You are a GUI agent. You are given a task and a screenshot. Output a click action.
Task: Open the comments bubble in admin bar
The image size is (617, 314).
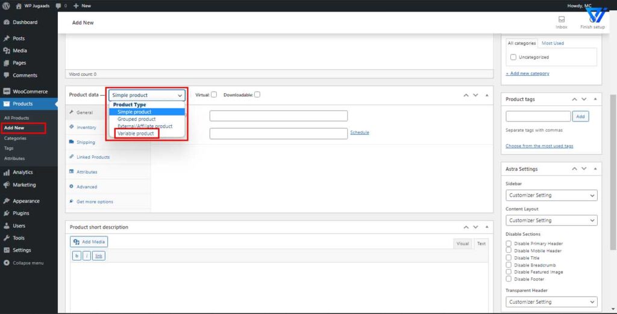[58, 6]
